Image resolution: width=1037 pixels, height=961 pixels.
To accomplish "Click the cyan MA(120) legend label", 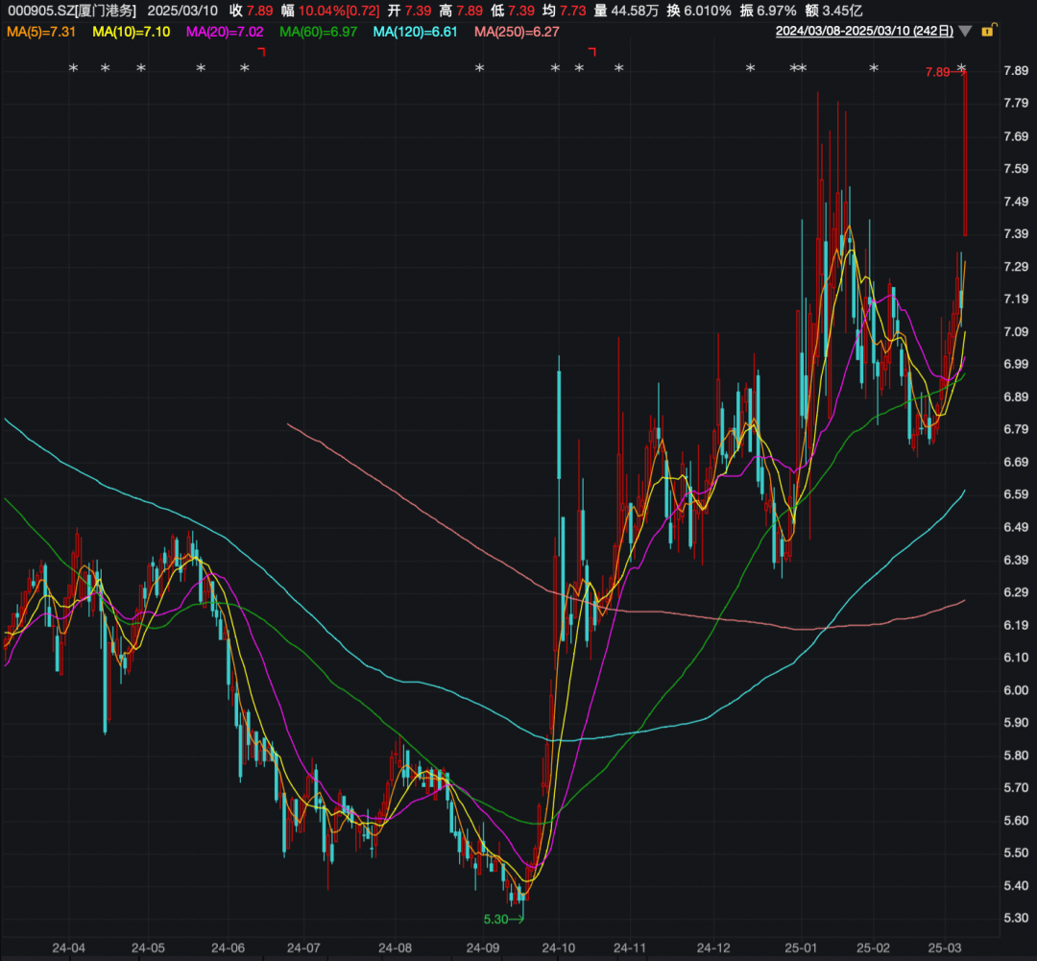I will 416,32.
